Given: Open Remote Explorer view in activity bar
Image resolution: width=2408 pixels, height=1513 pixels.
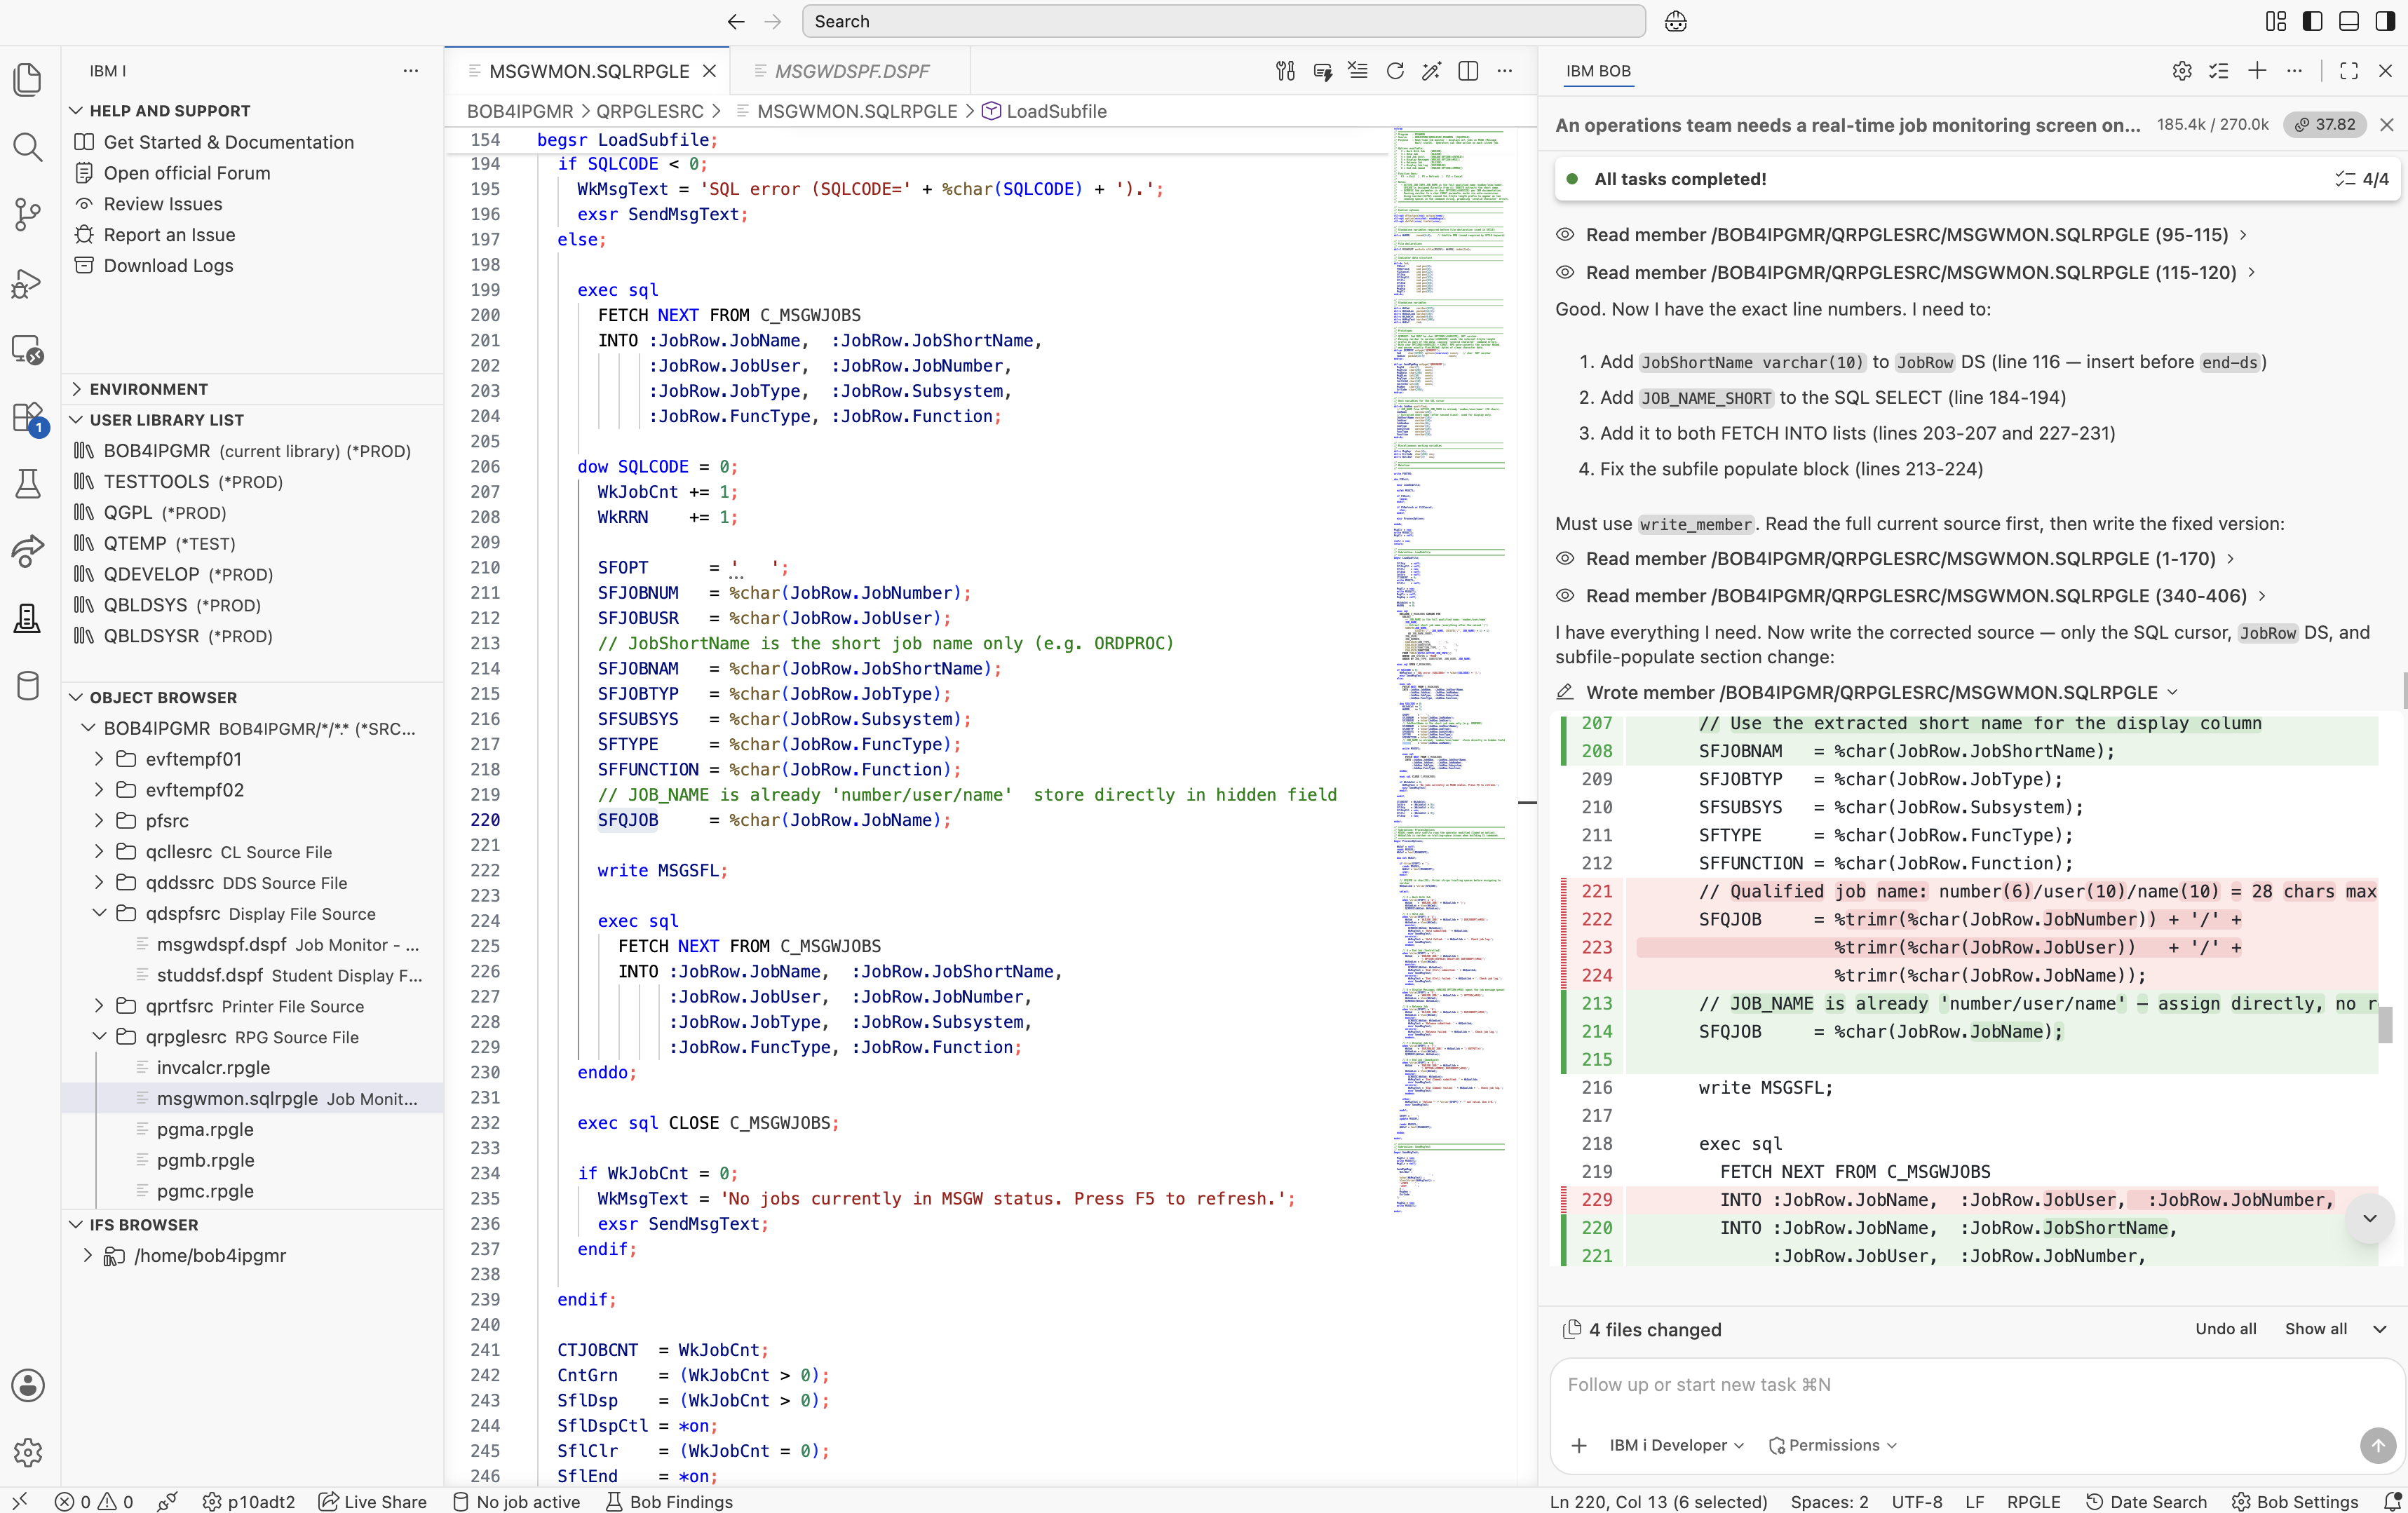Looking at the screenshot, I should 28,350.
